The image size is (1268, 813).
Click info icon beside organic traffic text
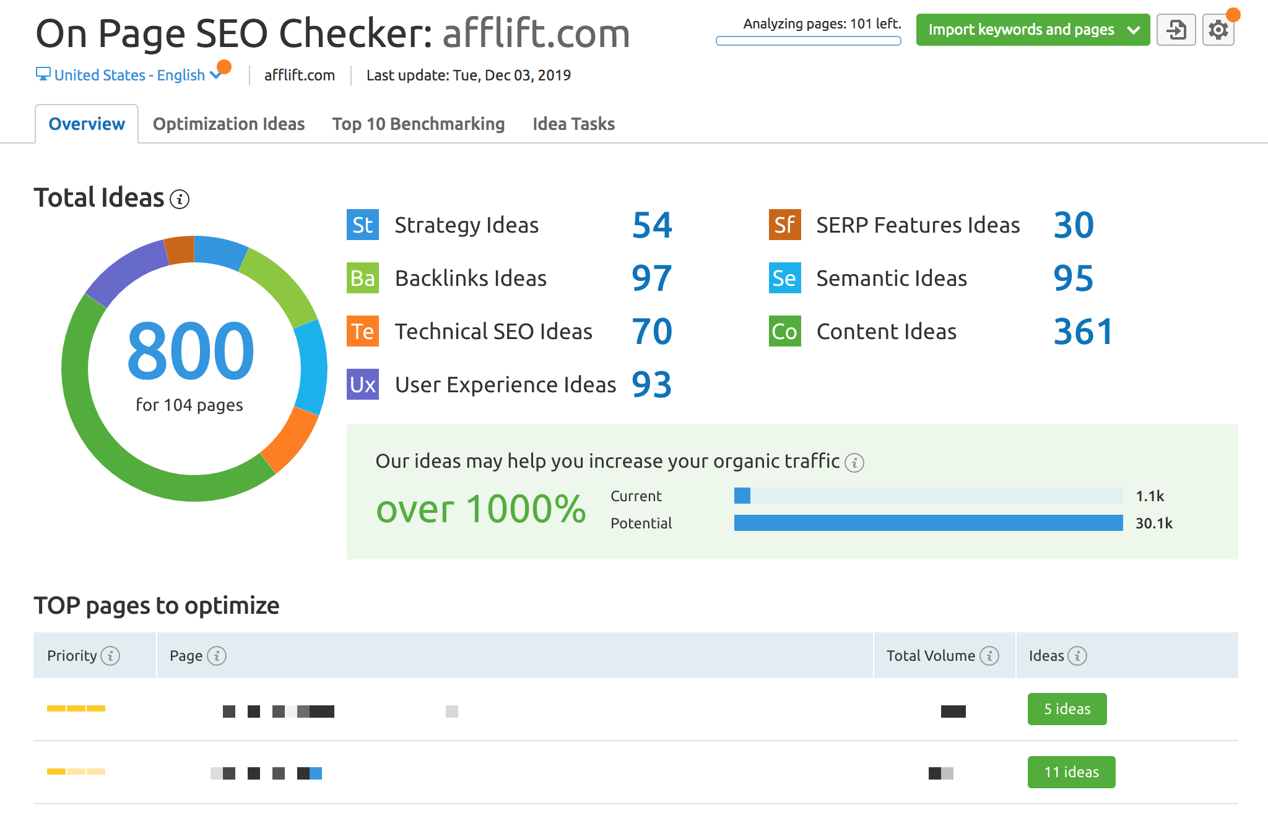[854, 462]
